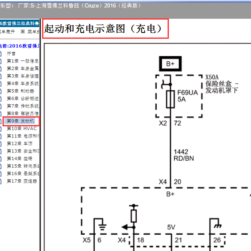Click pin 21 label in diagram
The height and width of the screenshot is (251, 251).
point(178,240)
